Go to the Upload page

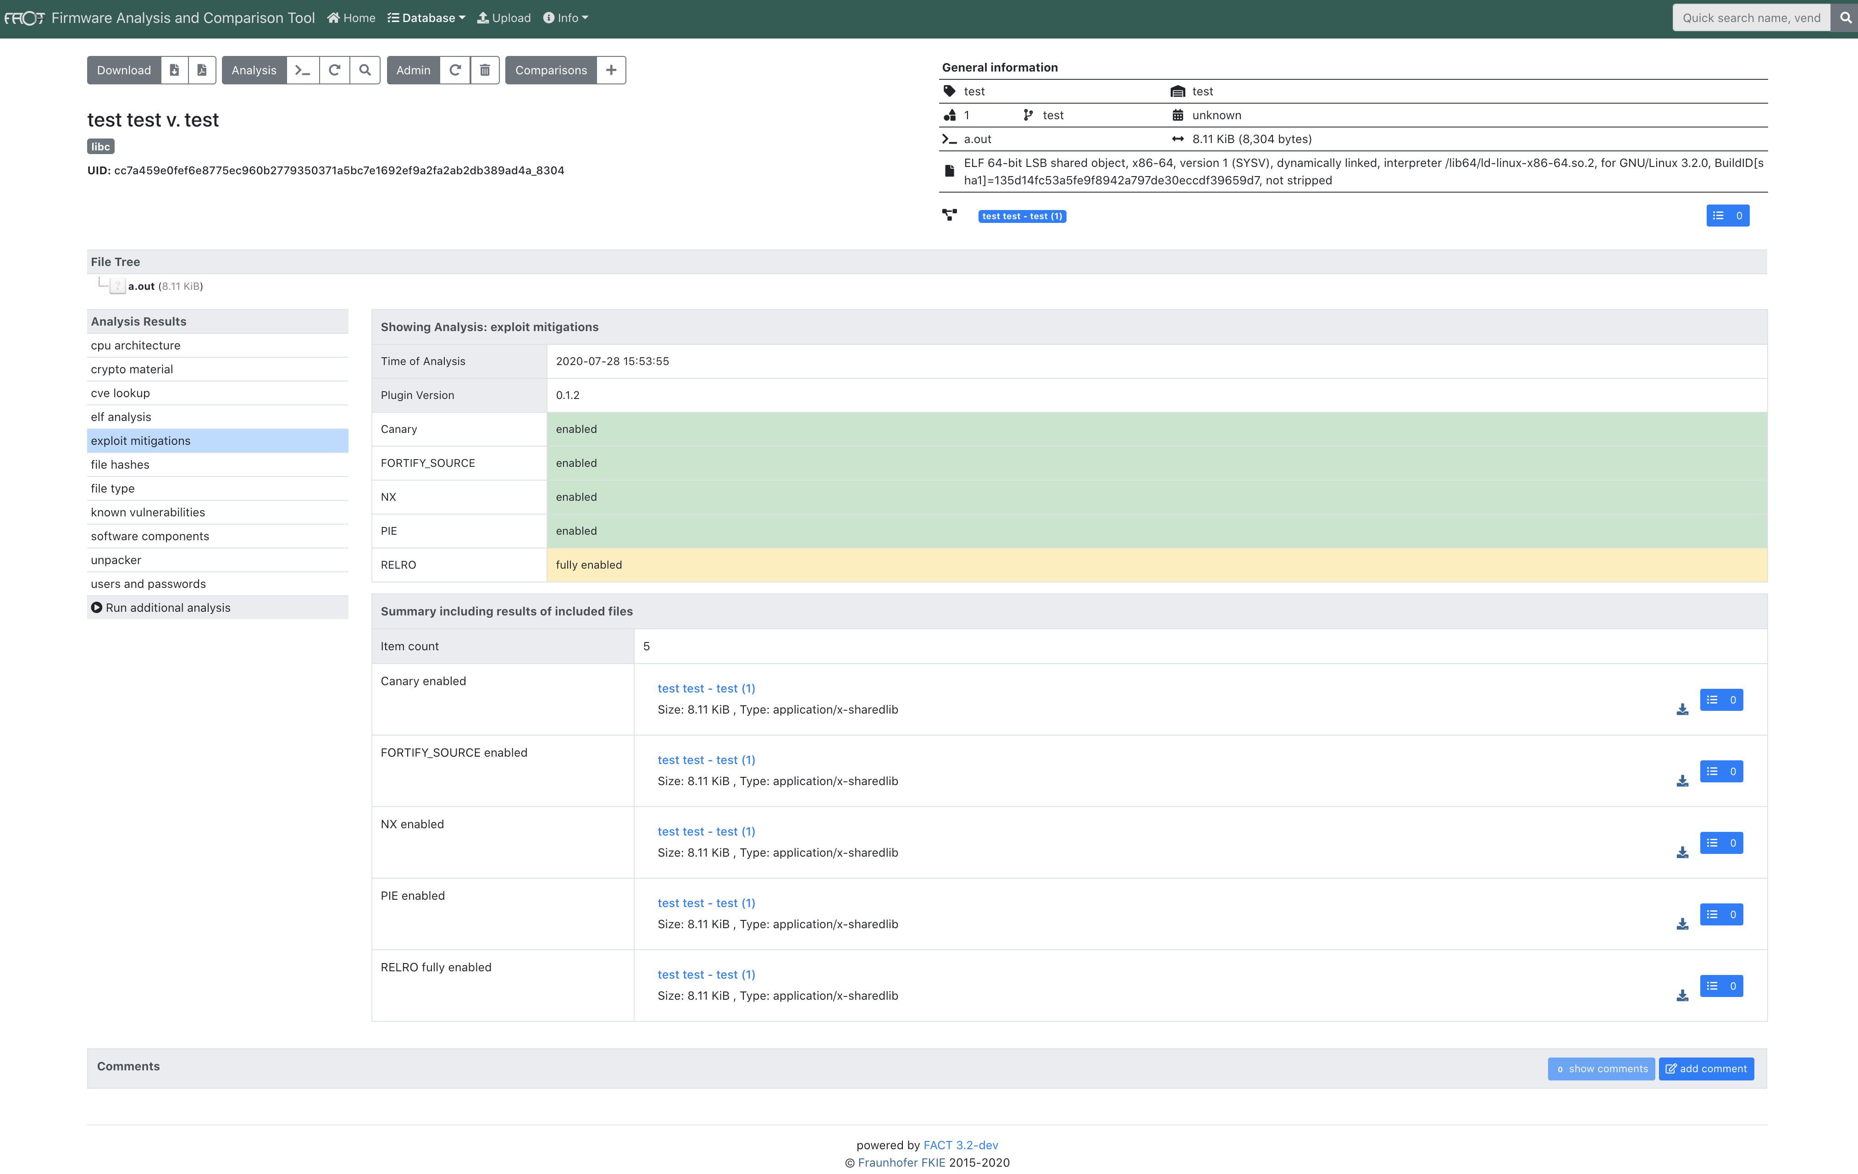coord(504,18)
